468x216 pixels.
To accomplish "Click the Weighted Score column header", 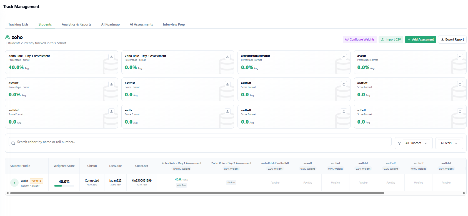I will pos(64,166).
